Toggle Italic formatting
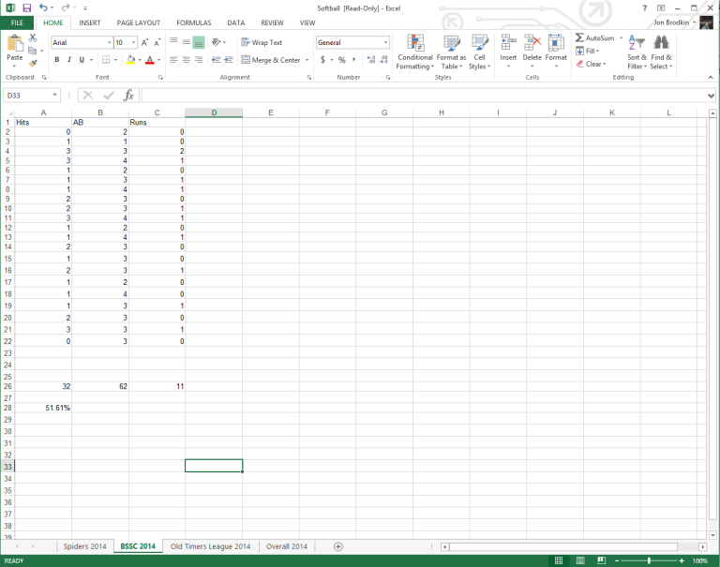Image resolution: width=720 pixels, height=567 pixels. (68, 60)
